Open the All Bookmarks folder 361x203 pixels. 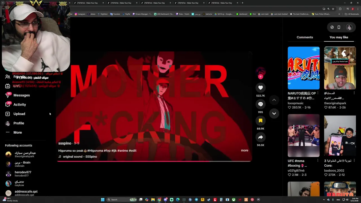click(352, 14)
